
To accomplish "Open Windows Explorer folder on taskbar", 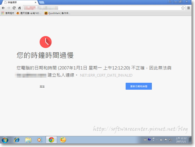I will [28, 140].
